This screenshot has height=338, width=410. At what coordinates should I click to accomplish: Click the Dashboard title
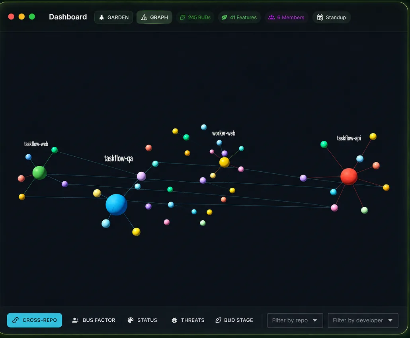tap(68, 17)
